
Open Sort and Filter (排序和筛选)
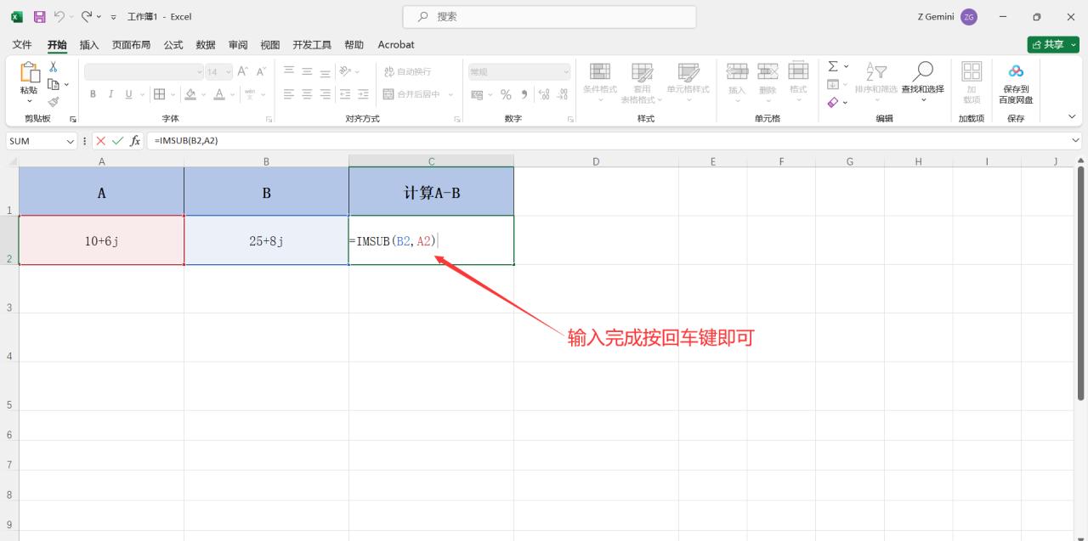875,82
